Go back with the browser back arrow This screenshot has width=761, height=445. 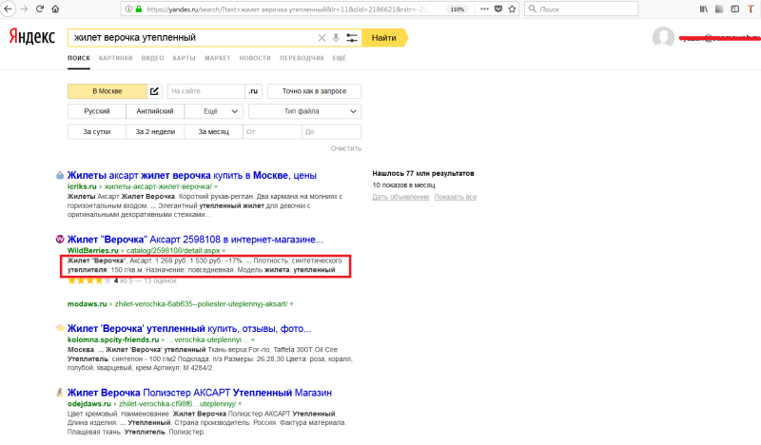[x=9, y=9]
